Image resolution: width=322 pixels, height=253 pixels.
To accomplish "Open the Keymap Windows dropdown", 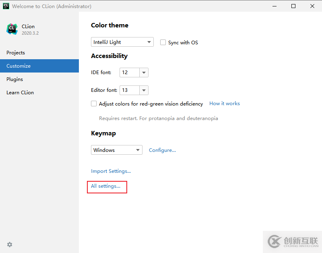I will [x=117, y=150].
